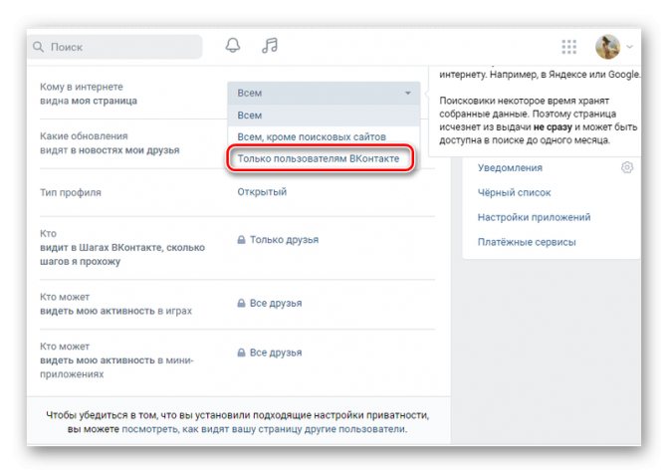Click the активность в мини-приложениях label
The height and width of the screenshot is (473, 668).
tap(116, 360)
